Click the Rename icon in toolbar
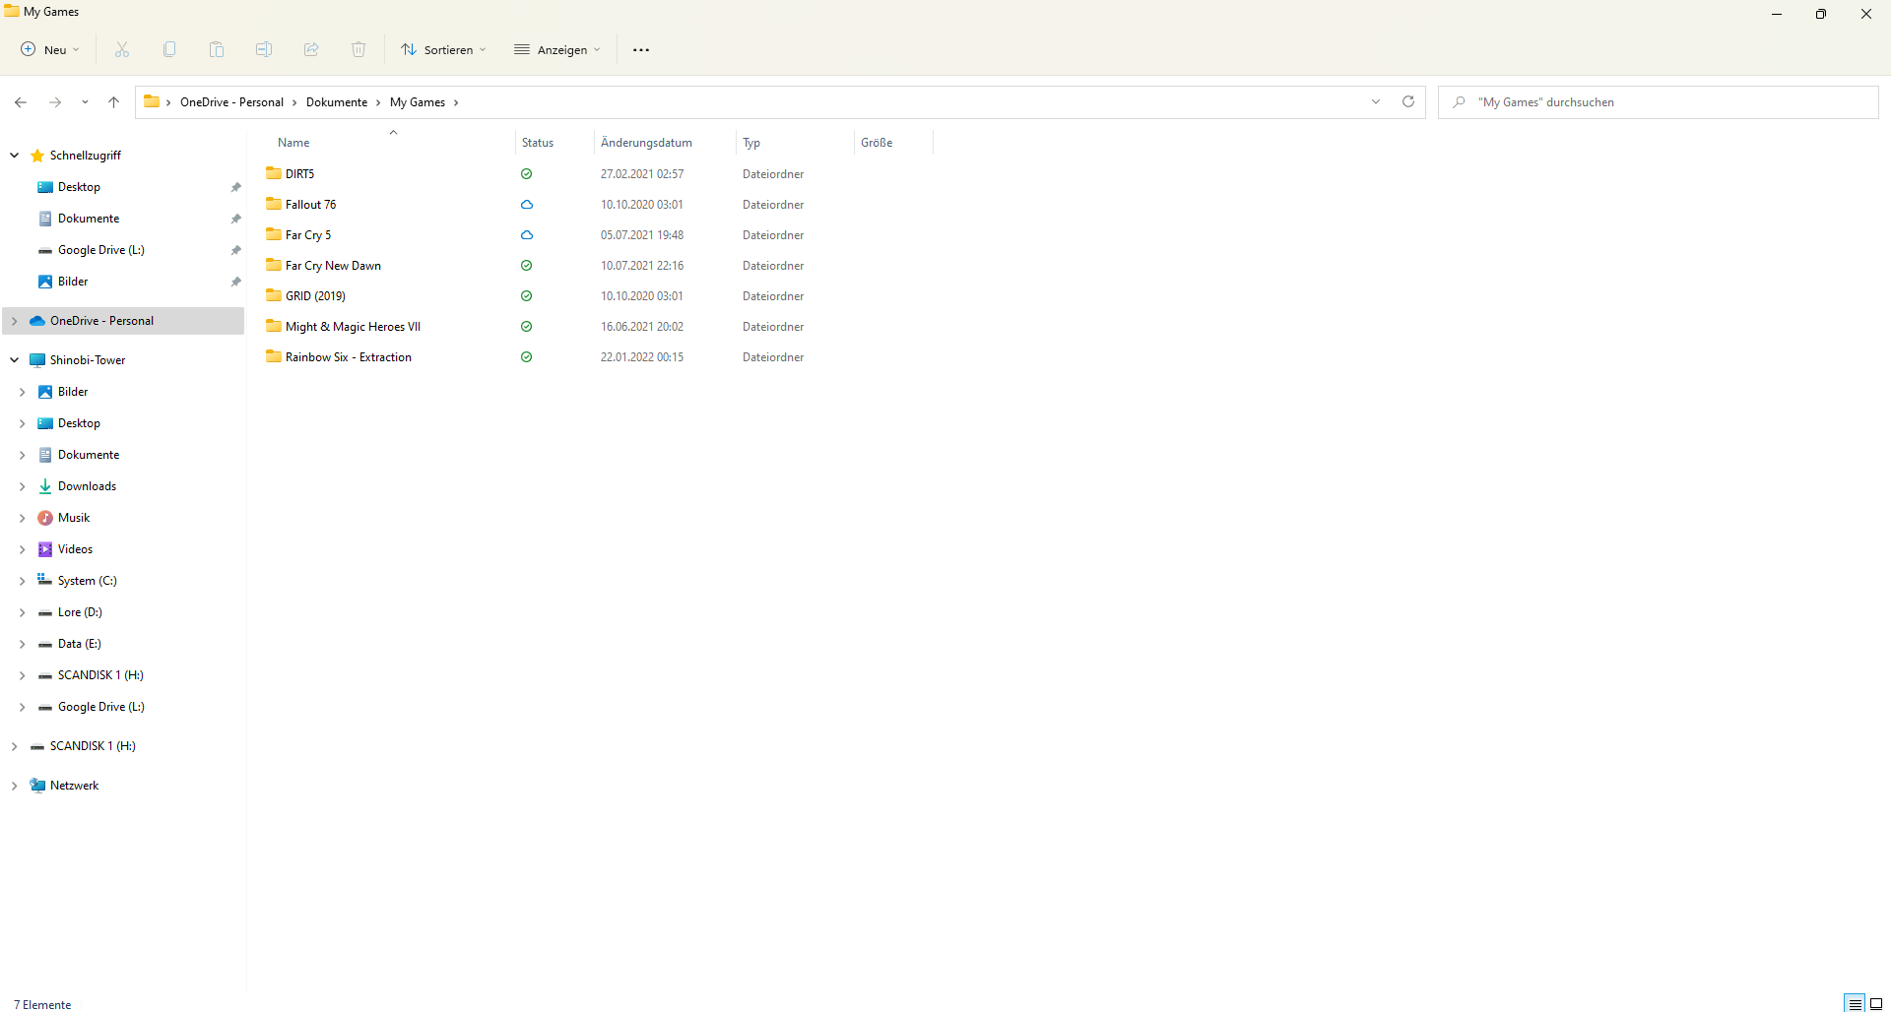Image resolution: width=1891 pixels, height=1012 pixels. [264, 50]
